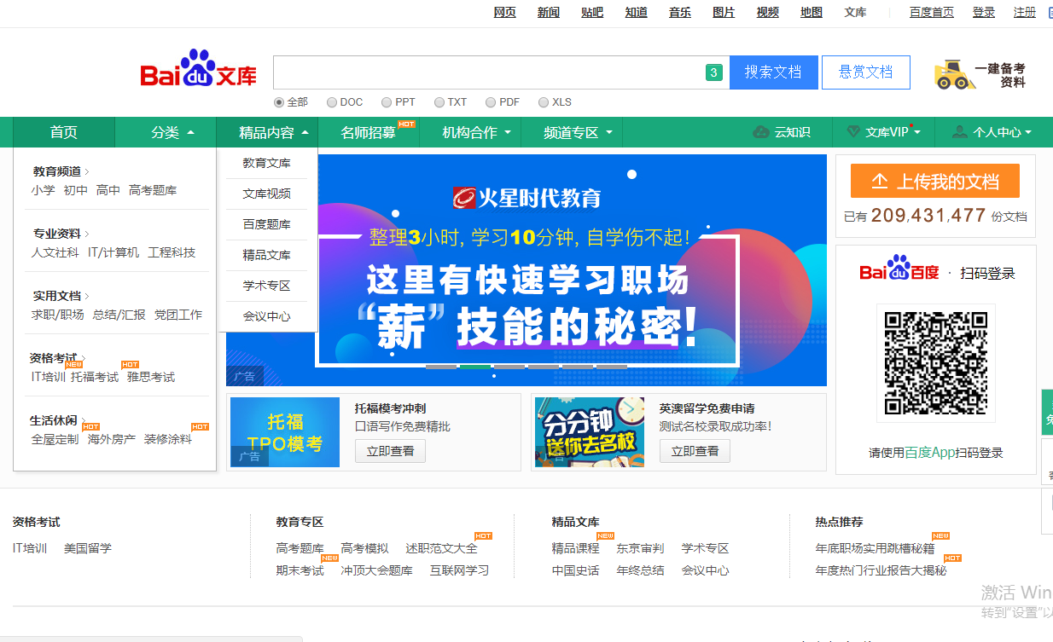1053x642 pixels.
Task: Select the last banner carousel indicator
Action: click(x=612, y=367)
